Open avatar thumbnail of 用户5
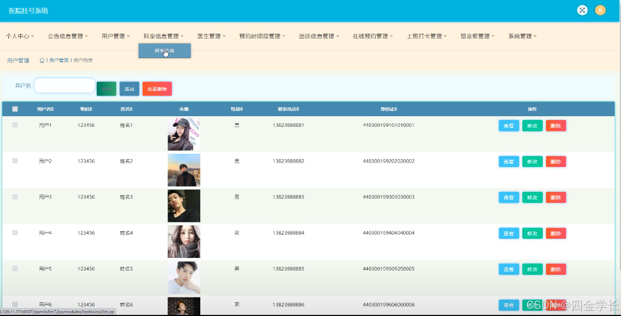The image size is (621, 316). pyautogui.click(x=184, y=277)
